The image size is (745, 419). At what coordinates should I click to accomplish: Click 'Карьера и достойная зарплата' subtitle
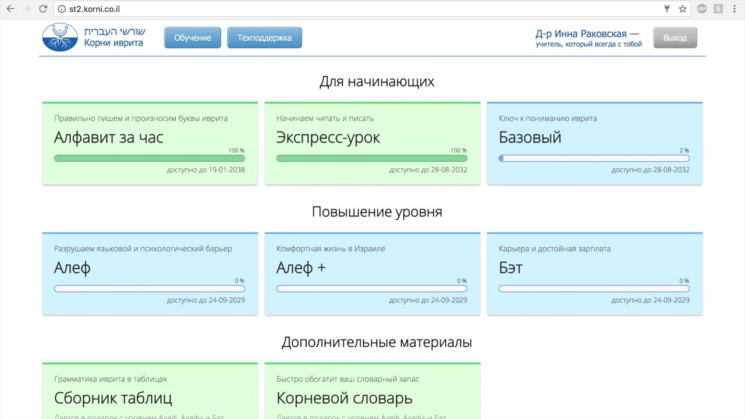(555, 248)
